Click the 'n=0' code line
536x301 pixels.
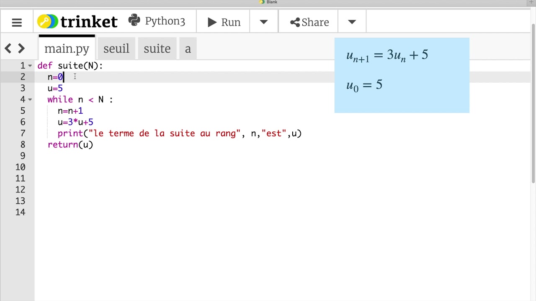coord(55,77)
